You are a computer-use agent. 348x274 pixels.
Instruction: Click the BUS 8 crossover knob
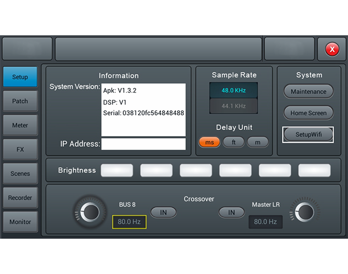(x=89, y=212)
